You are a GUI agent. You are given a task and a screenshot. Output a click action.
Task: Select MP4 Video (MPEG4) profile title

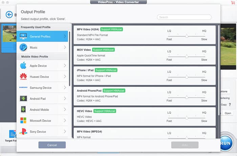tap(89, 132)
